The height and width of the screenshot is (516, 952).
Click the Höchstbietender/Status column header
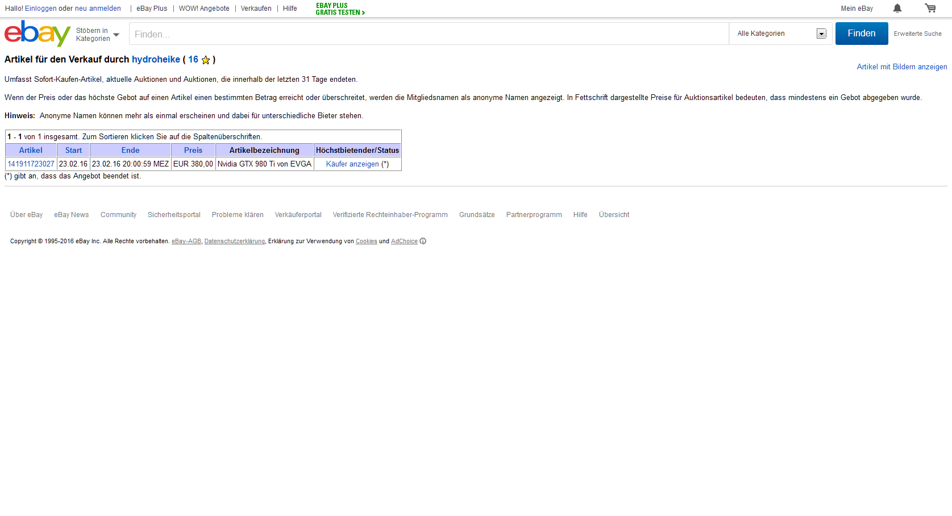pyautogui.click(x=357, y=151)
